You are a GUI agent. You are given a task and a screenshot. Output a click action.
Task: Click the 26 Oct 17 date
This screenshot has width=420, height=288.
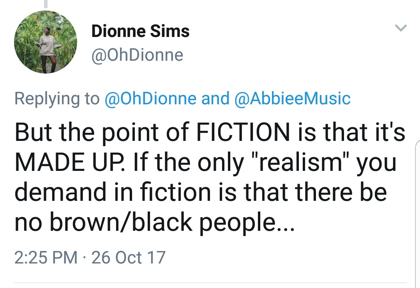pos(128,258)
